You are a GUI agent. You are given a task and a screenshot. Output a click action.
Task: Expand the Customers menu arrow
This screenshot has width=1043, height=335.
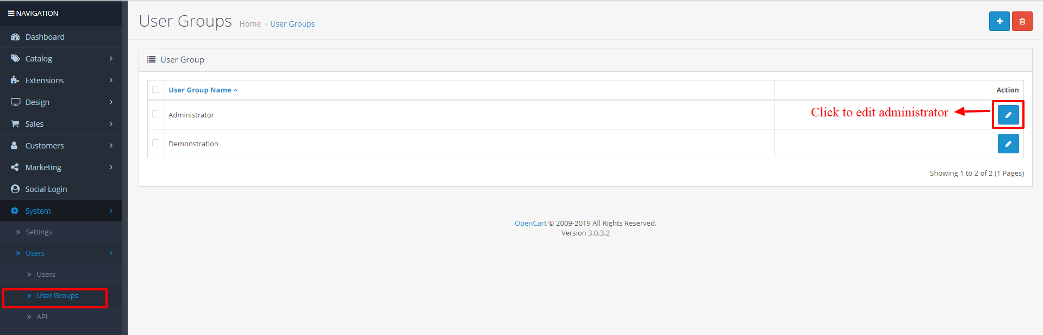click(x=111, y=146)
